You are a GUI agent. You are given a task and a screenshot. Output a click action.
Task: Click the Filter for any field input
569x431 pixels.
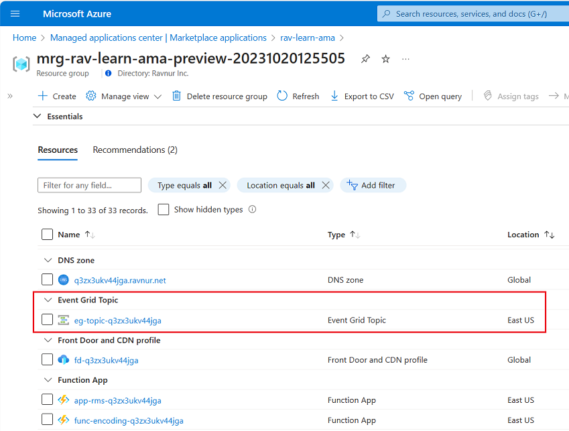[x=89, y=185]
